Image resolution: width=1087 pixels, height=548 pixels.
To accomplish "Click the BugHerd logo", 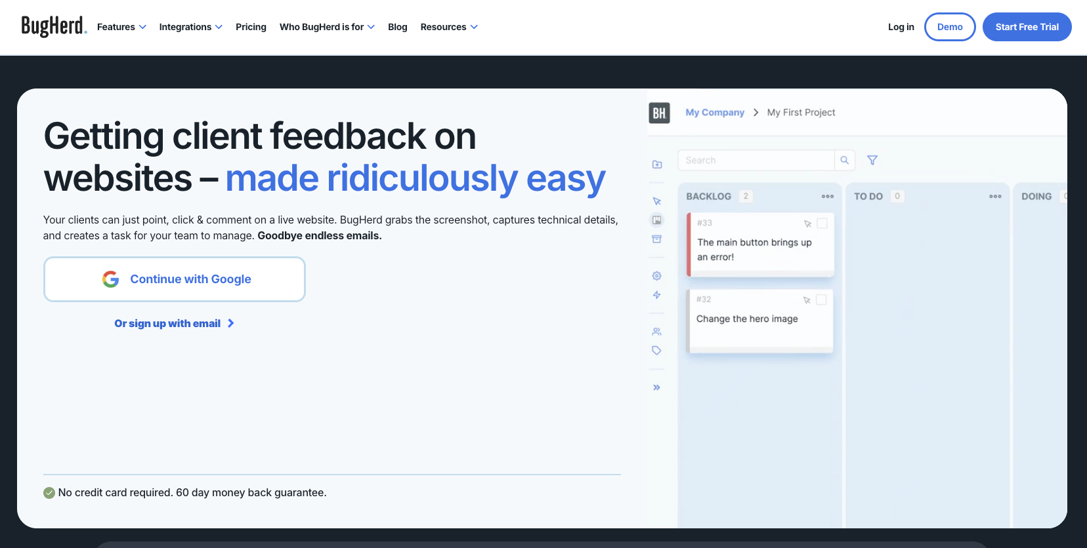I will [54, 26].
